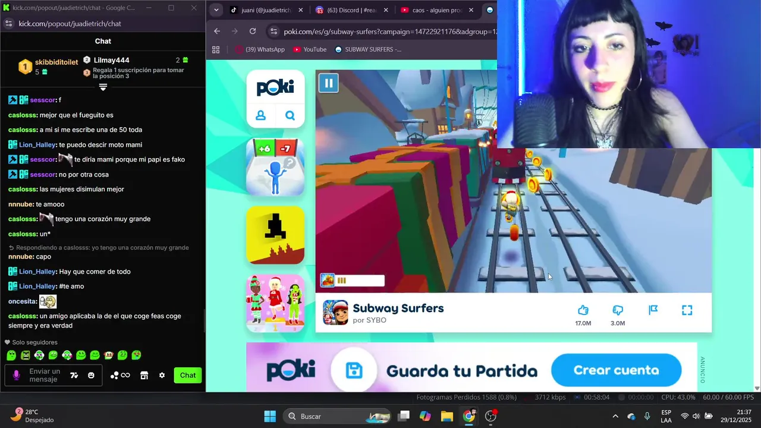Open the yellow black-runner game thumbnail
Image resolution: width=761 pixels, height=428 pixels.
[x=275, y=235]
